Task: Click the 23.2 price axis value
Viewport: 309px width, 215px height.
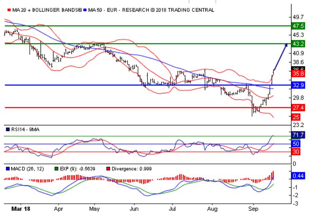Action: tap(298, 125)
